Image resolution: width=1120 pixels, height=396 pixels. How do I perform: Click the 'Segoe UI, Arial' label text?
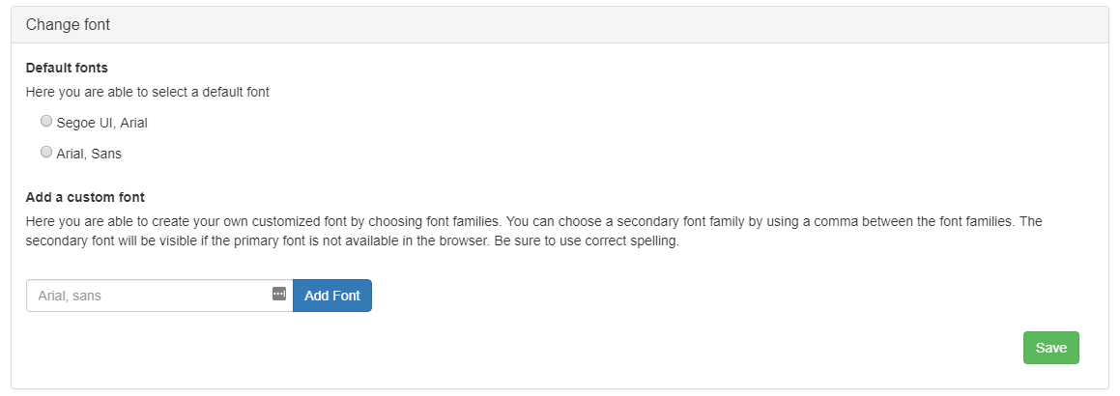point(101,123)
